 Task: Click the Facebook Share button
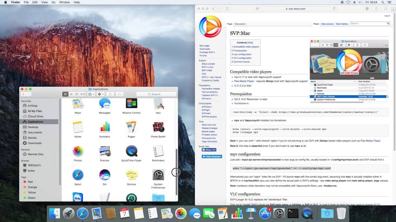[209, 150]
